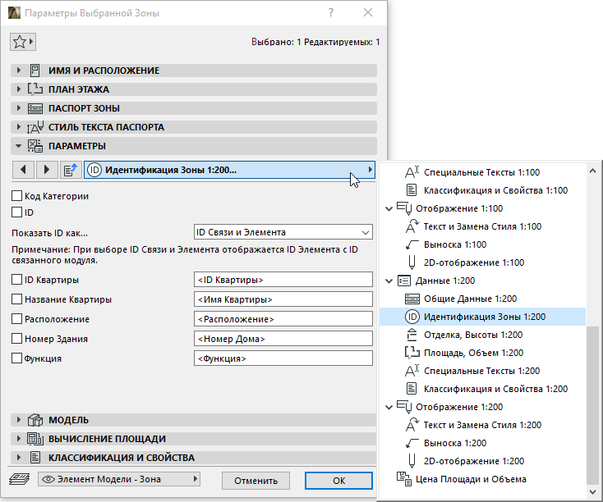Collapse Отображение 1:200 group
The width and height of the screenshot is (603, 502).
389,407
